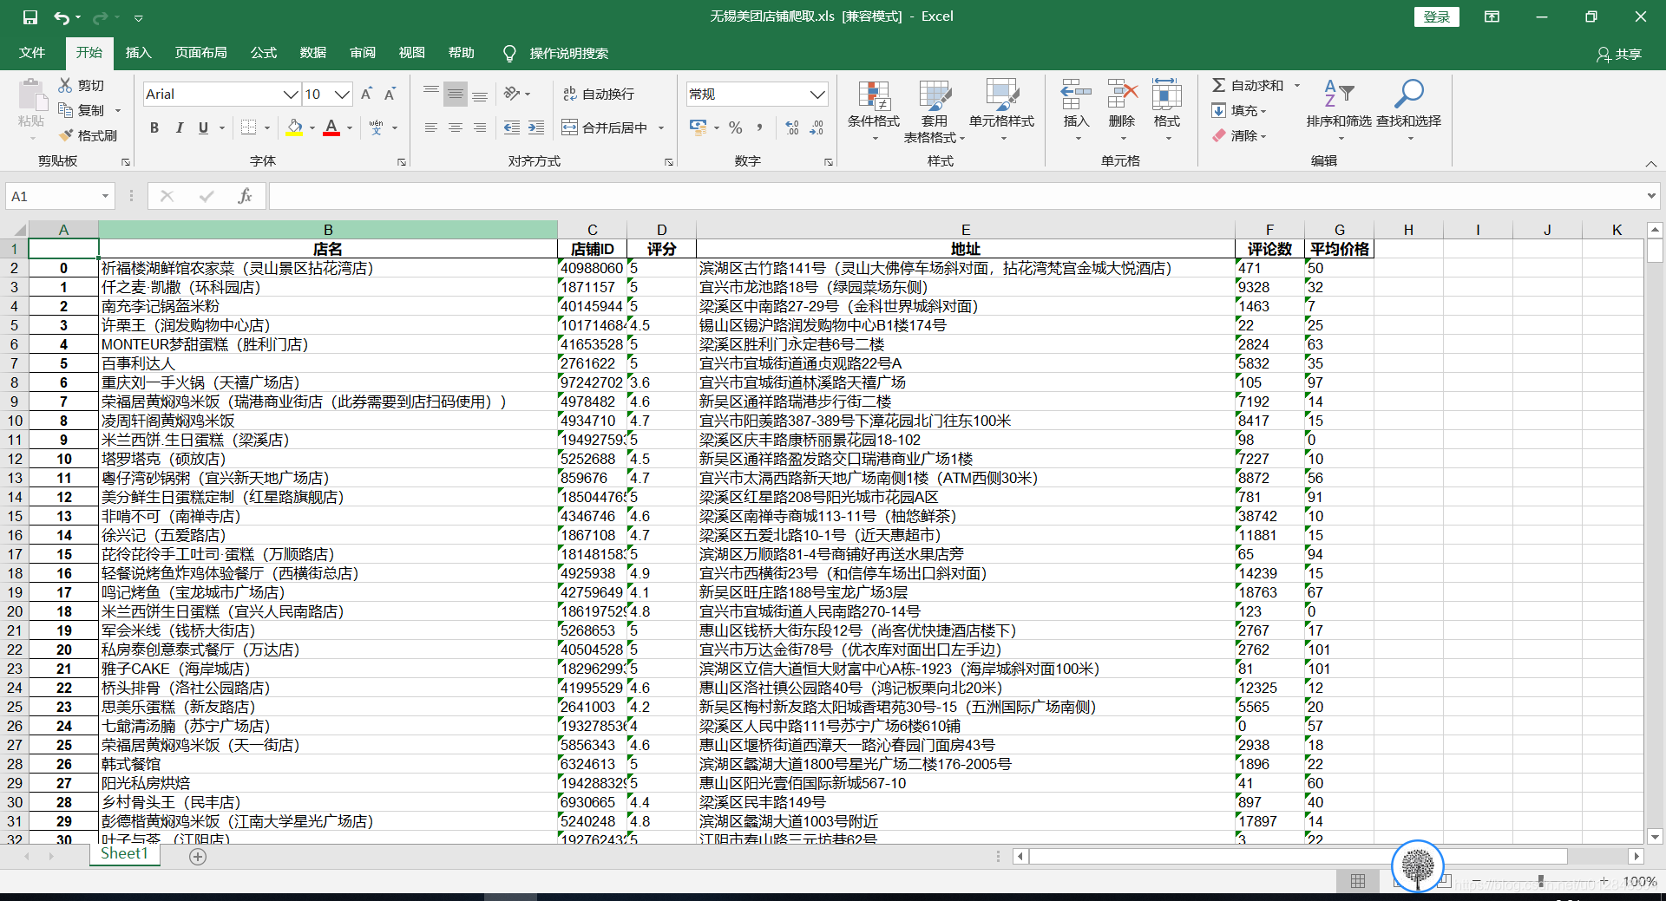Click the align right icon
This screenshot has width=1666, height=901.
(479, 127)
